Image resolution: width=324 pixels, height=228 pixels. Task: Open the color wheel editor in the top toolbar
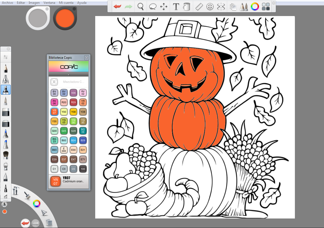click(255, 7)
